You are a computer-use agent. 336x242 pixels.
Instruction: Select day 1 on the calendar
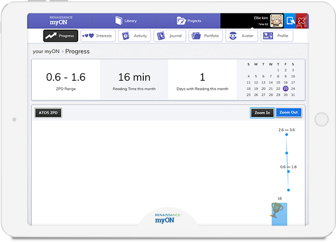(x=278, y=70)
